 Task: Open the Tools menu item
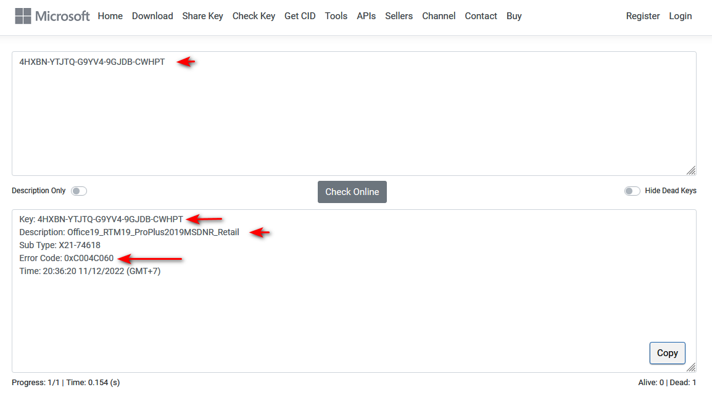click(336, 16)
